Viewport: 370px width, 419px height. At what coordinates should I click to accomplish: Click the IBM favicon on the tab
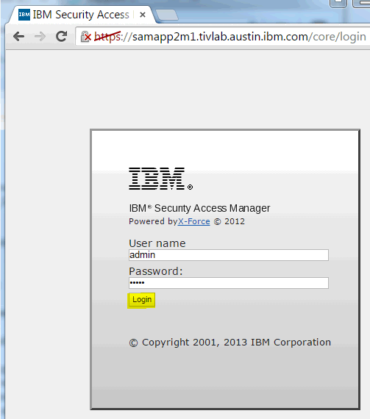[x=24, y=15]
